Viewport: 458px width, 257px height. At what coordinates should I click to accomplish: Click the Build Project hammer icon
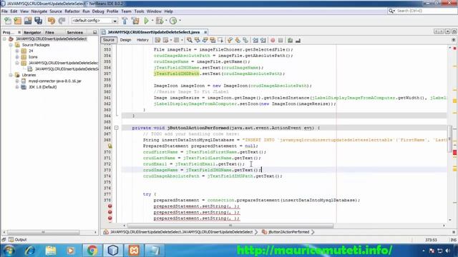125,21
